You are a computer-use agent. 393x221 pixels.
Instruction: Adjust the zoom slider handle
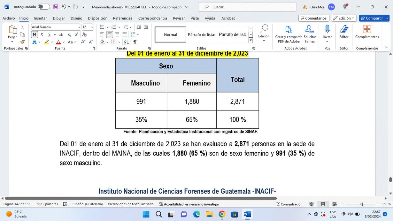point(362,204)
